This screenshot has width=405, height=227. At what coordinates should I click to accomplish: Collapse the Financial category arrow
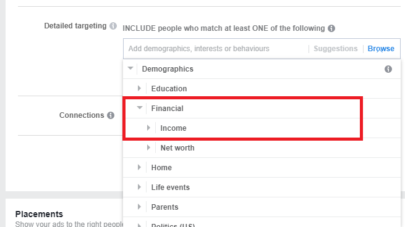pyautogui.click(x=140, y=108)
